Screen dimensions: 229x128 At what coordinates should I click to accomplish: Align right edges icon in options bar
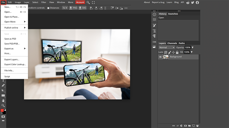tap(101, 8)
